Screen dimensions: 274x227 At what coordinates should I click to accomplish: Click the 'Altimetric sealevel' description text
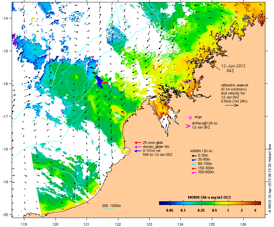(235, 85)
